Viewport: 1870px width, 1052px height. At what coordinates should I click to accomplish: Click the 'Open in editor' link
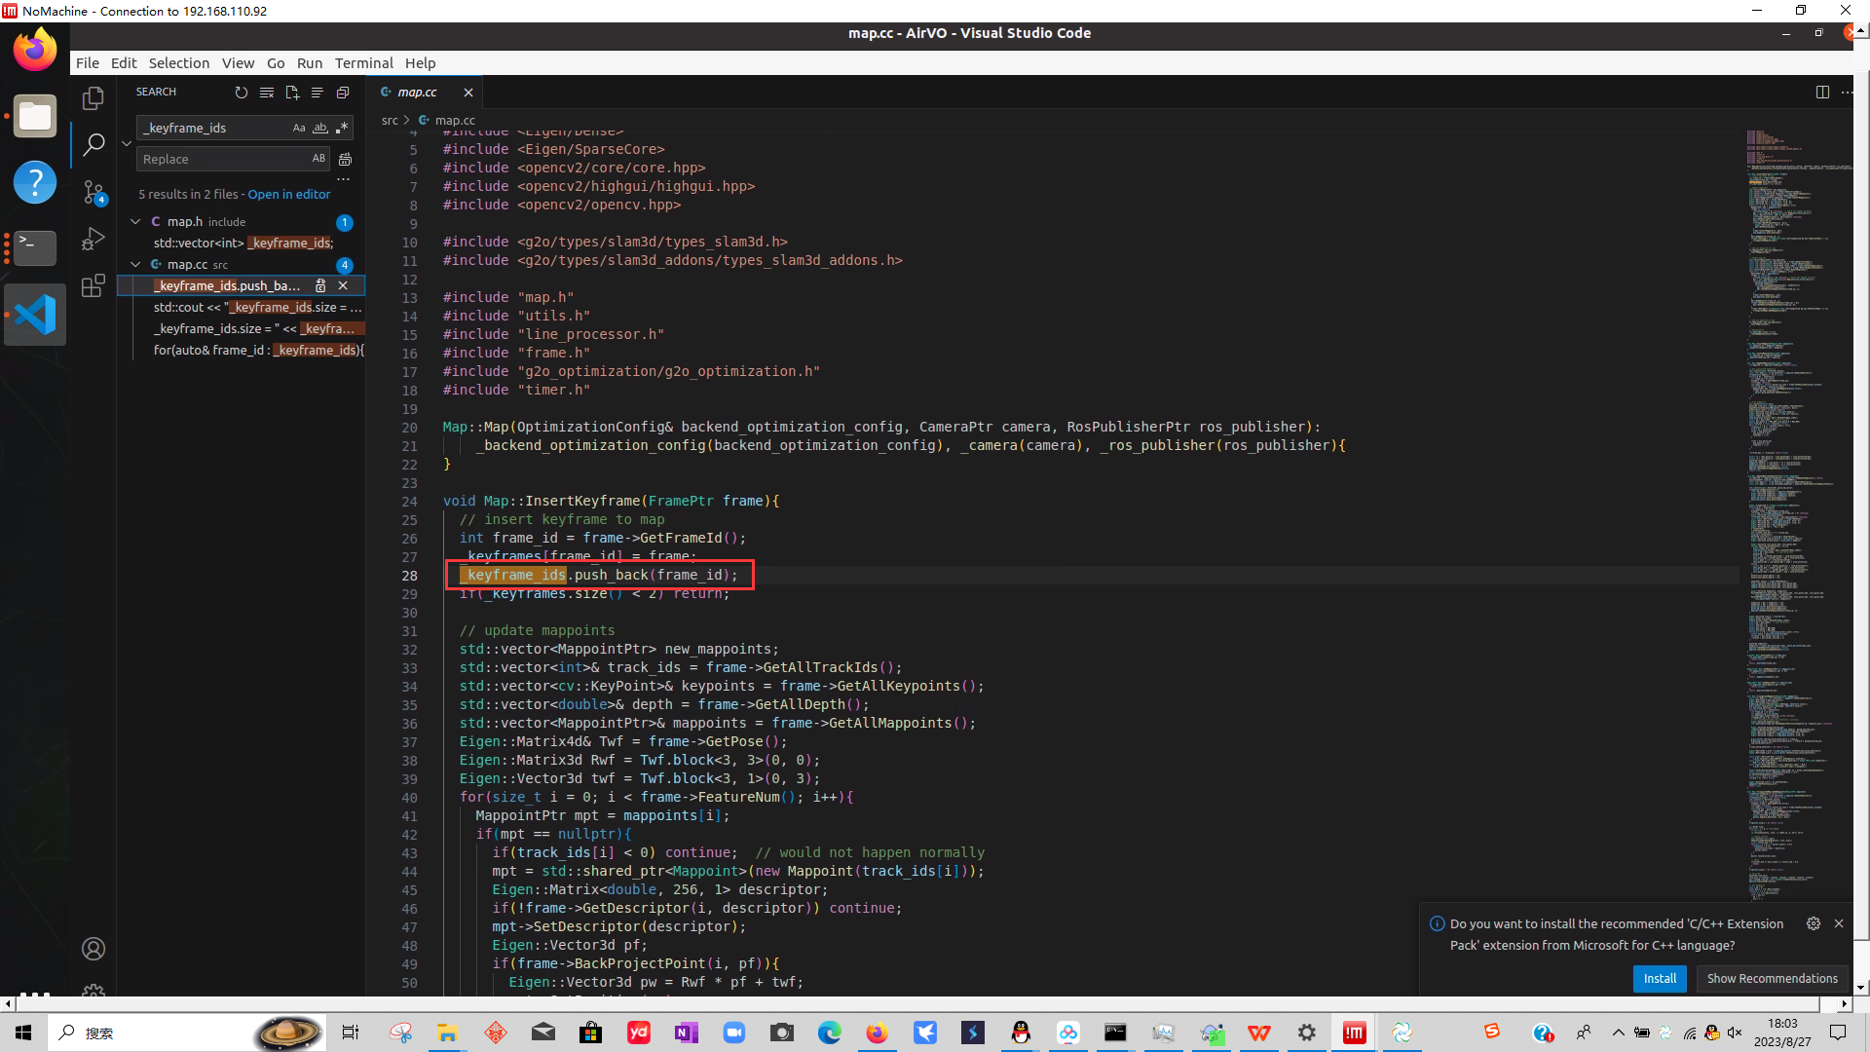tap(288, 194)
